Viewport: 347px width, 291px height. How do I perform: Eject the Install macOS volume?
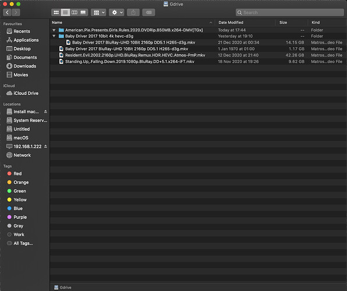[x=45, y=112]
